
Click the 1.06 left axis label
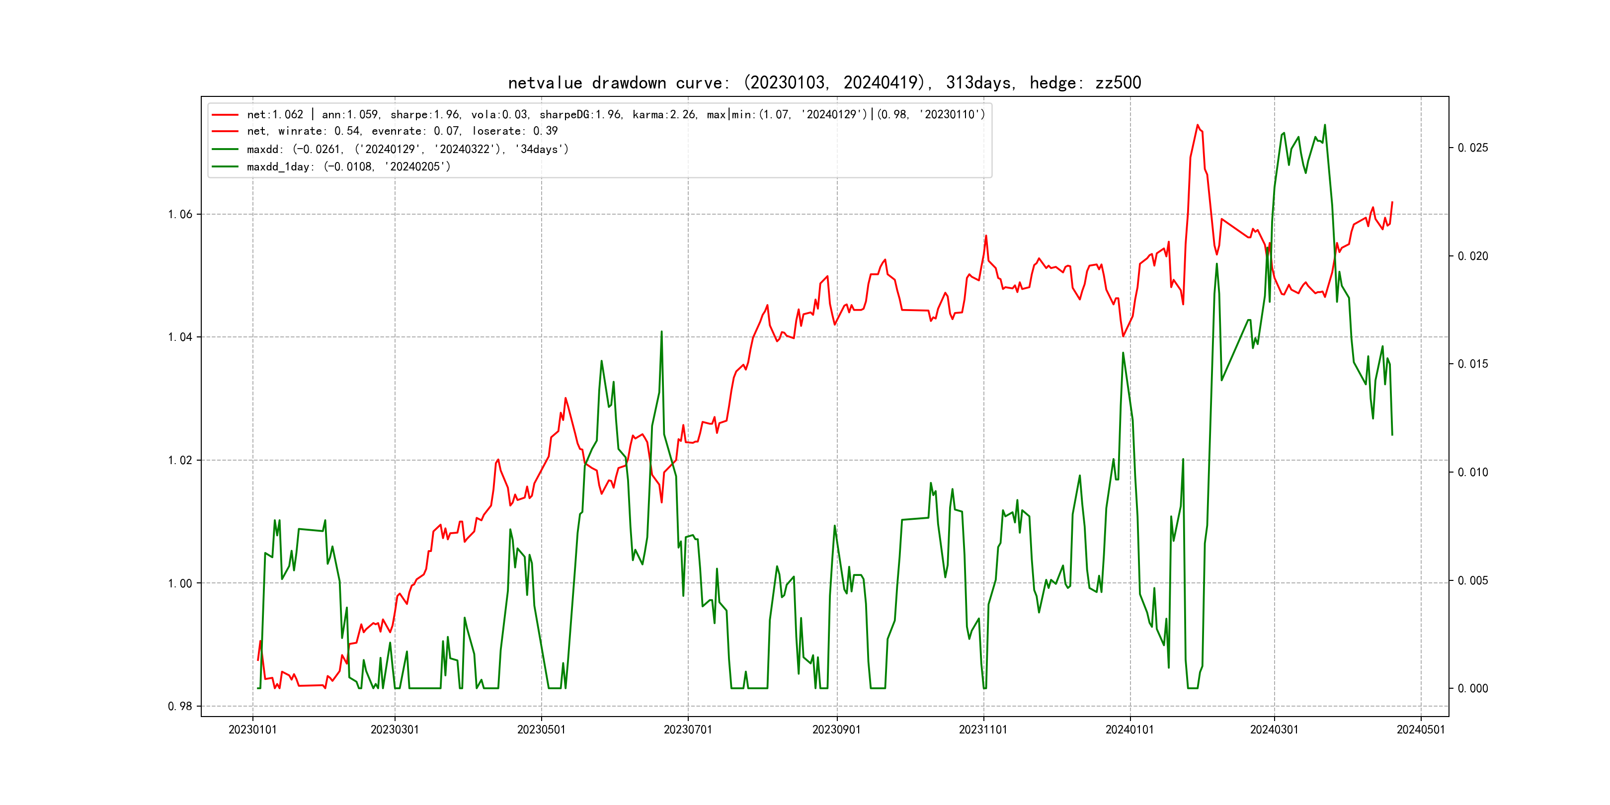[x=180, y=214]
